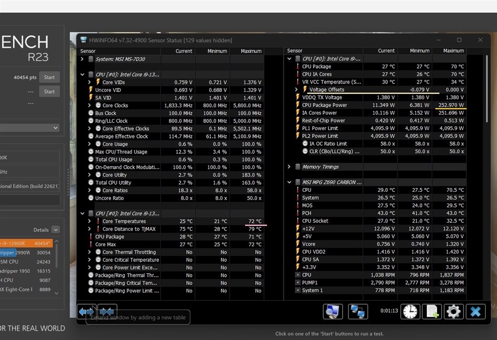Expand Core Distance to TjMAX row
The height and width of the screenshot is (340, 497).
[89, 229]
